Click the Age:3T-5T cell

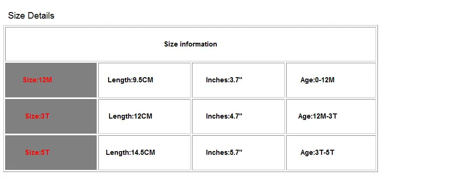[331, 152]
